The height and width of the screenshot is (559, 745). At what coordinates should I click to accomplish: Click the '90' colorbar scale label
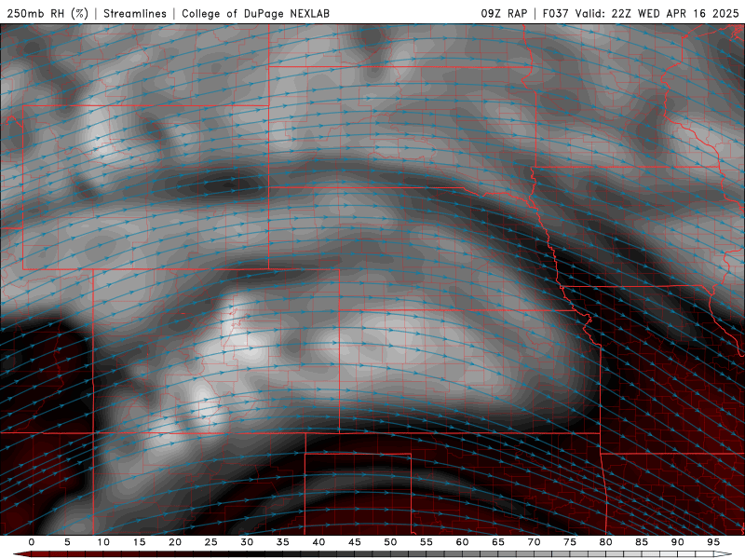click(x=678, y=542)
